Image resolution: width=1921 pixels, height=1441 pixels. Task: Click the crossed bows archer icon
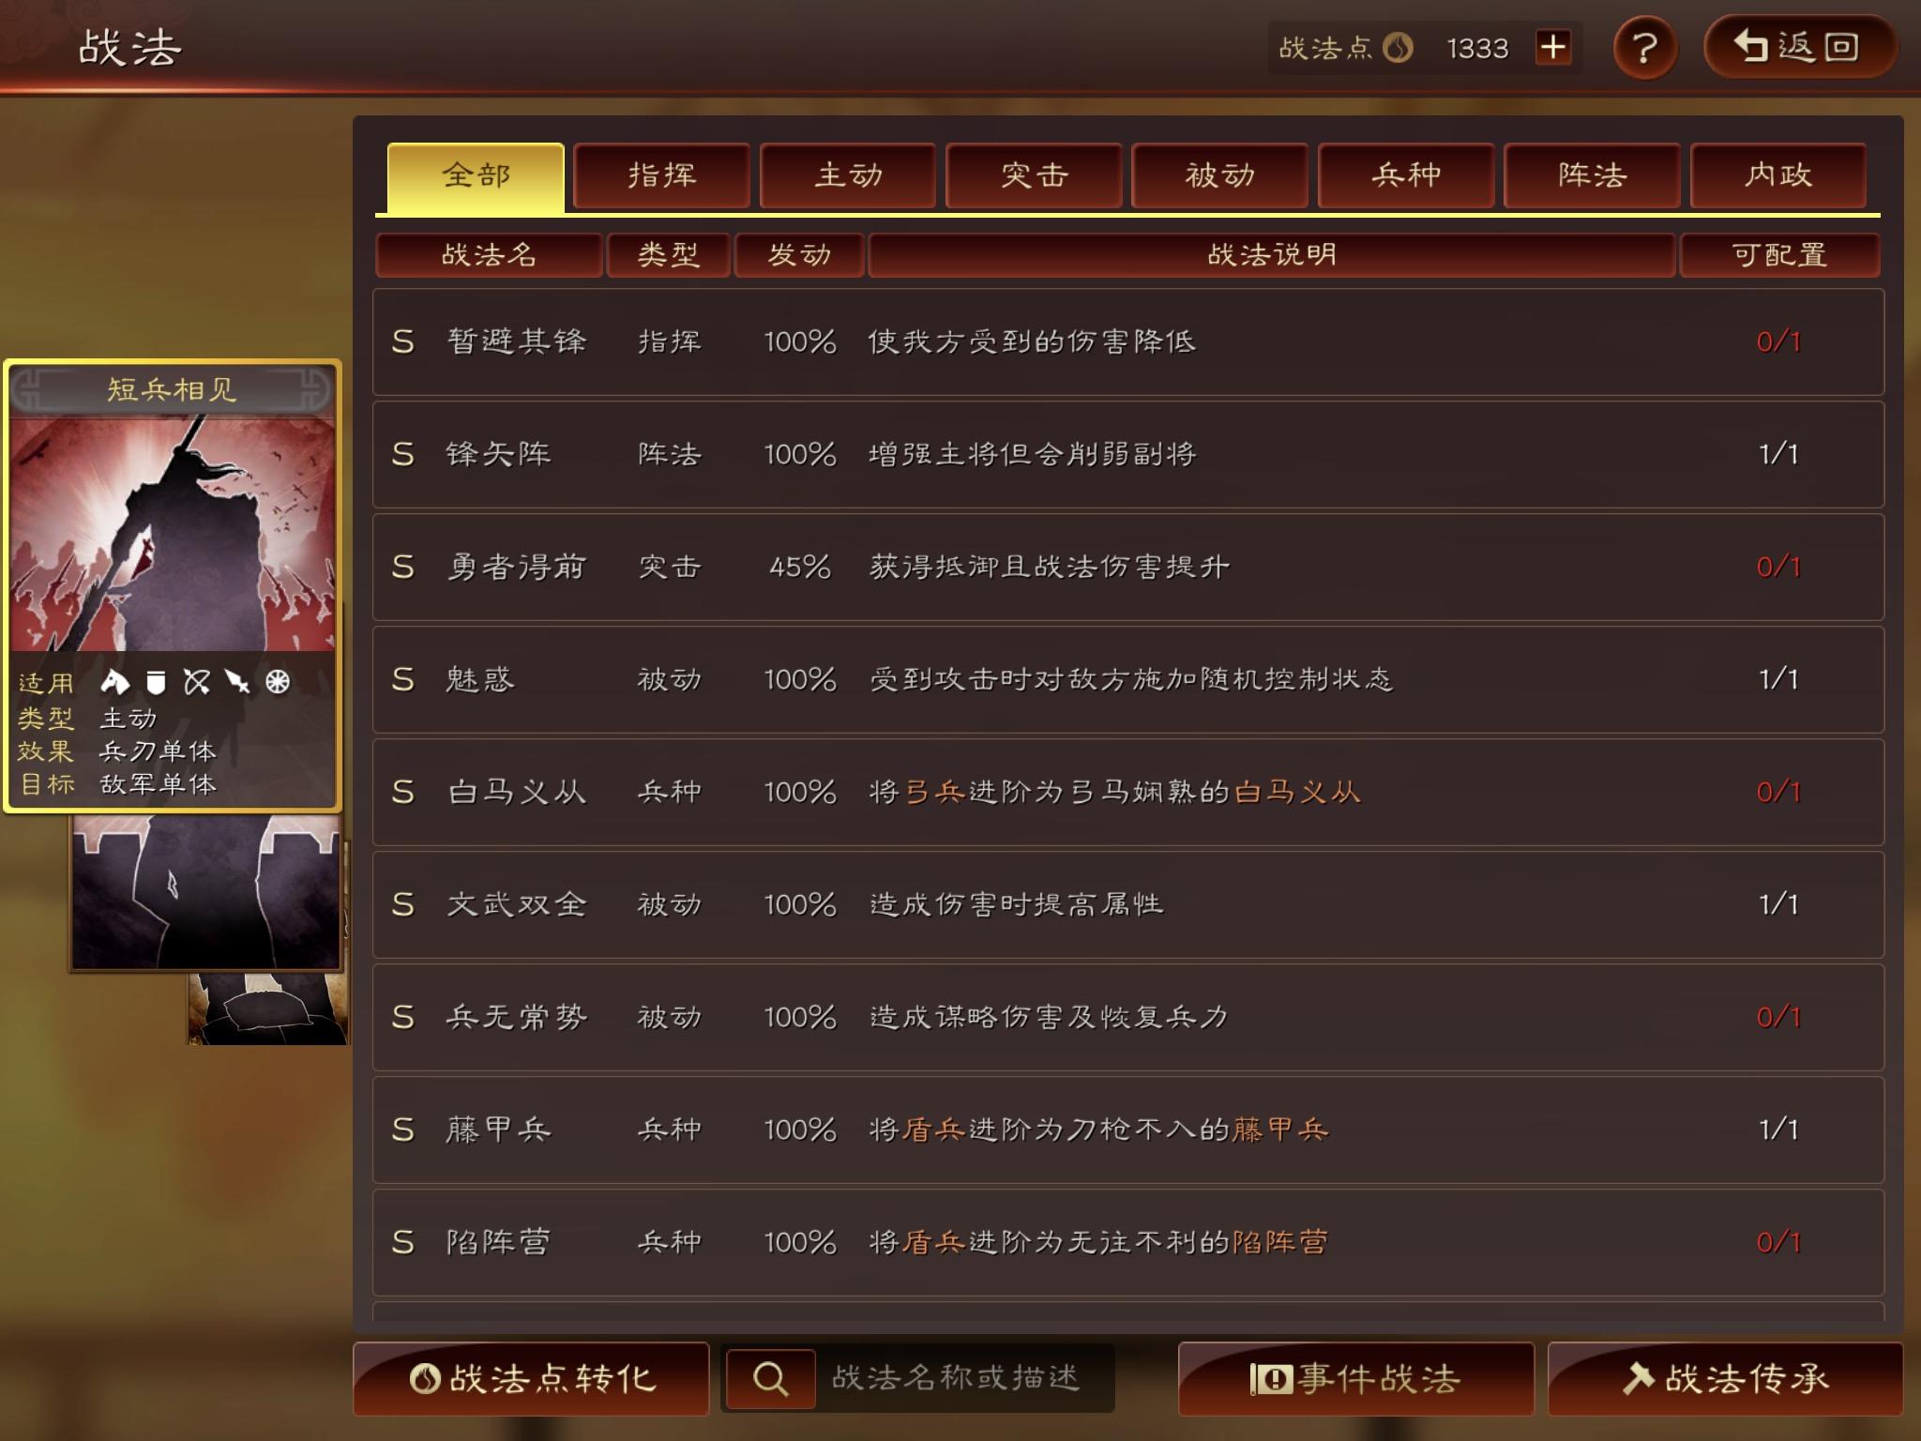(x=197, y=682)
